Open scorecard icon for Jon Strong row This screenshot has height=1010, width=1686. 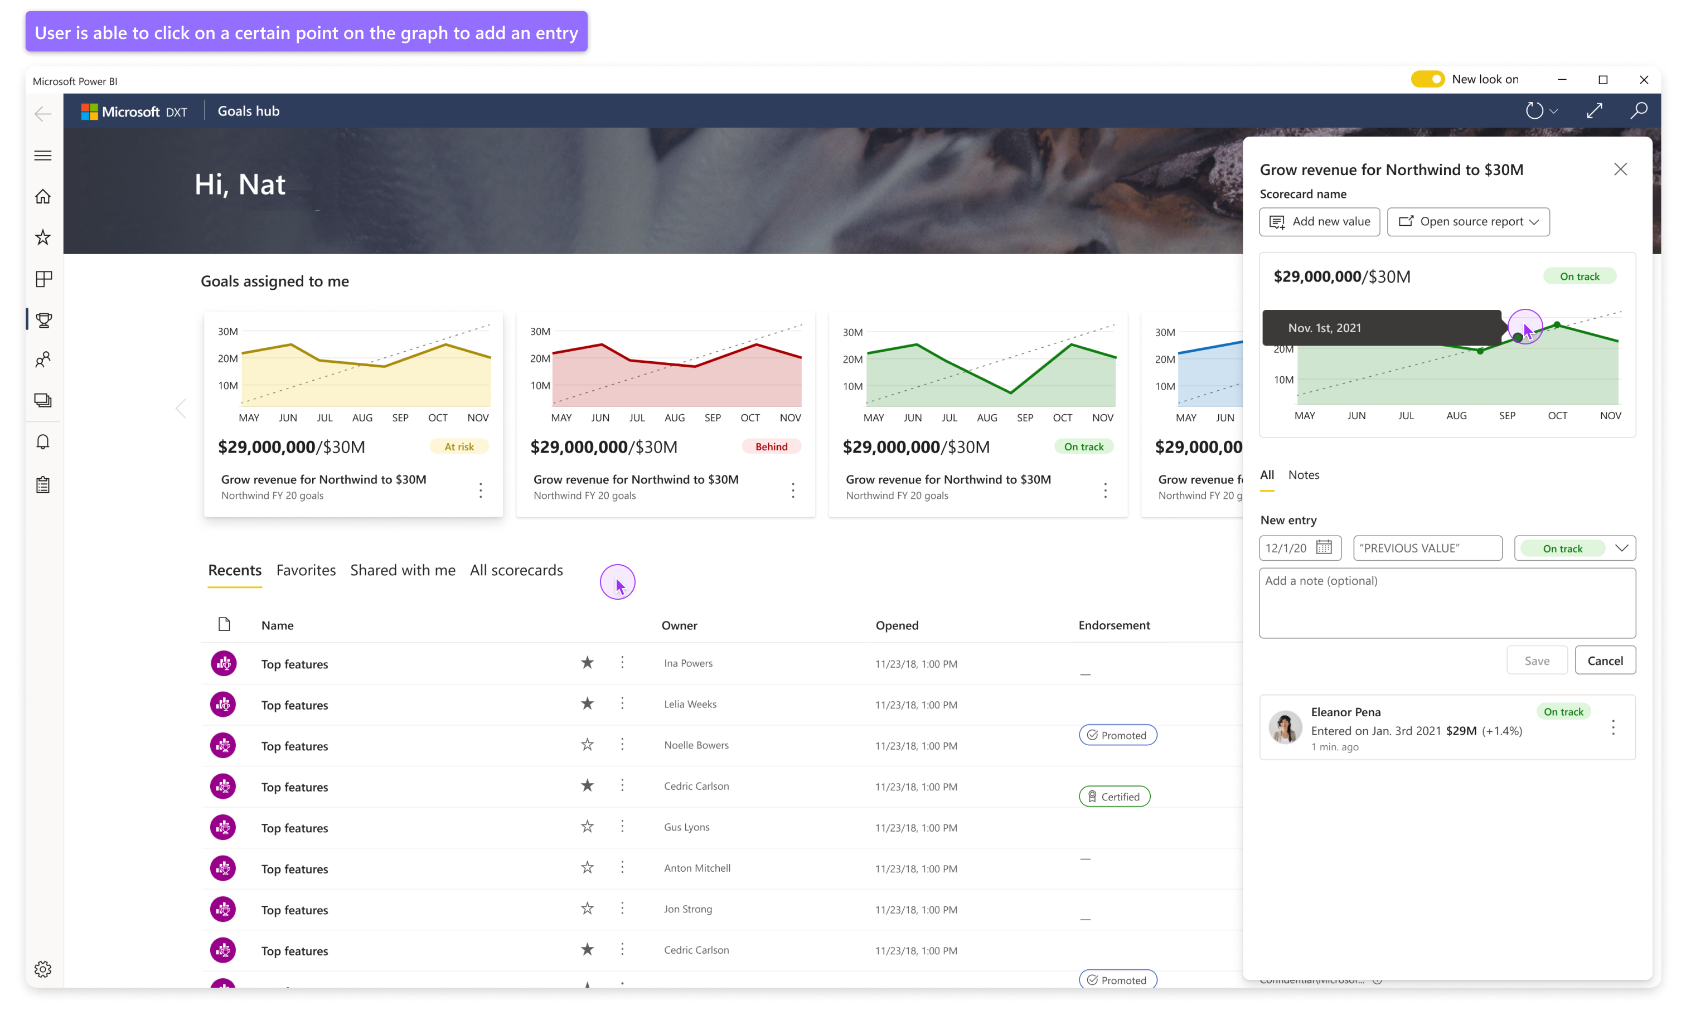(x=222, y=909)
